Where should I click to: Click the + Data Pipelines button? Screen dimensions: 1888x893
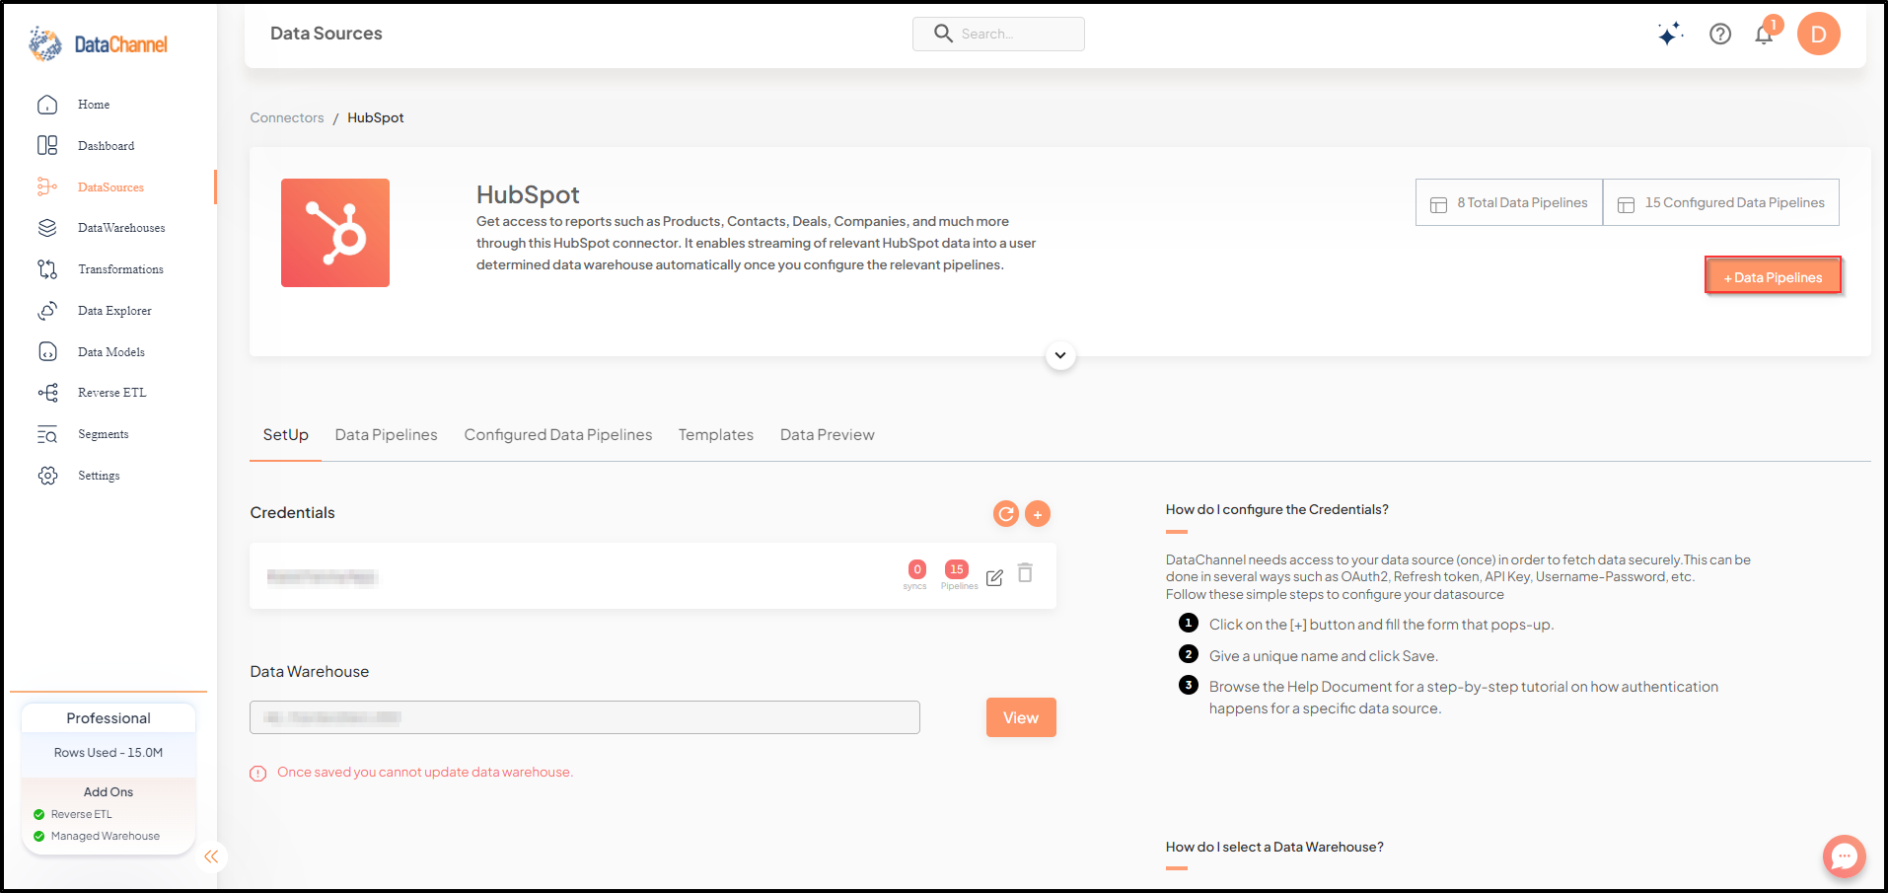pos(1773,277)
